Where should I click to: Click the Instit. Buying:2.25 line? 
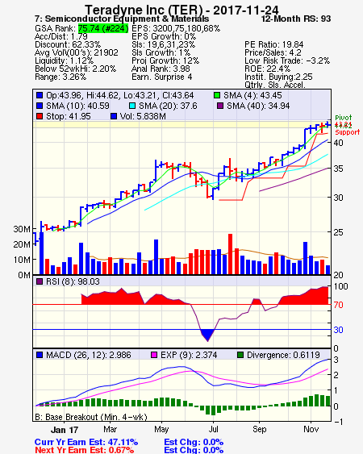278,77
